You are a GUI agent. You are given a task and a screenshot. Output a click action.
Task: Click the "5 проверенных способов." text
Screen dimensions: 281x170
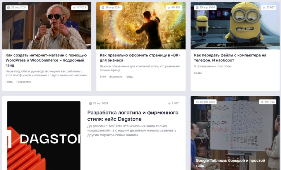click(213, 66)
